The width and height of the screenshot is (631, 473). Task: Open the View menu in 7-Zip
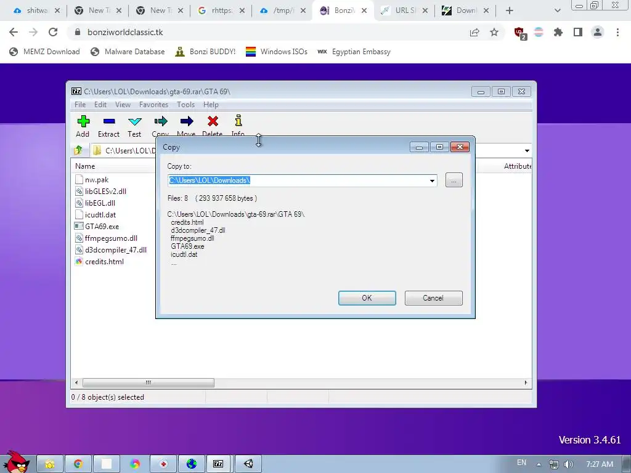123,105
